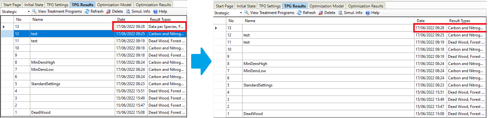Click Help label in right window
Image resolution: width=488 pixels, height=118 pixels.
tap(375, 13)
